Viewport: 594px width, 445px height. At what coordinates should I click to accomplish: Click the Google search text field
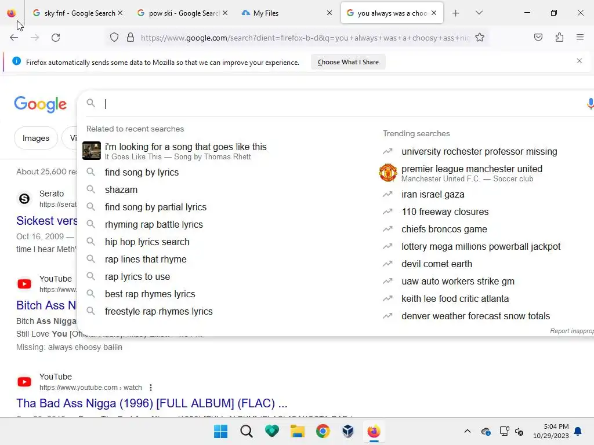tap(341, 104)
